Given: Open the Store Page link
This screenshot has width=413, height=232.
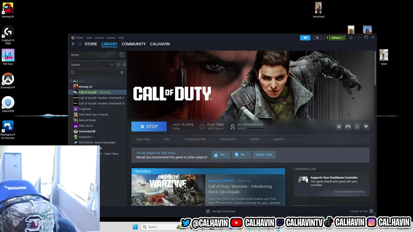Looking at the screenshot, I should click(x=143, y=139).
